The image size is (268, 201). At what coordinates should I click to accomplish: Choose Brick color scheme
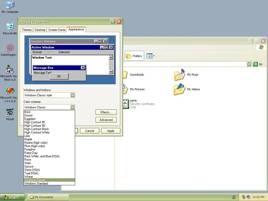pyautogui.click(x=49, y=112)
